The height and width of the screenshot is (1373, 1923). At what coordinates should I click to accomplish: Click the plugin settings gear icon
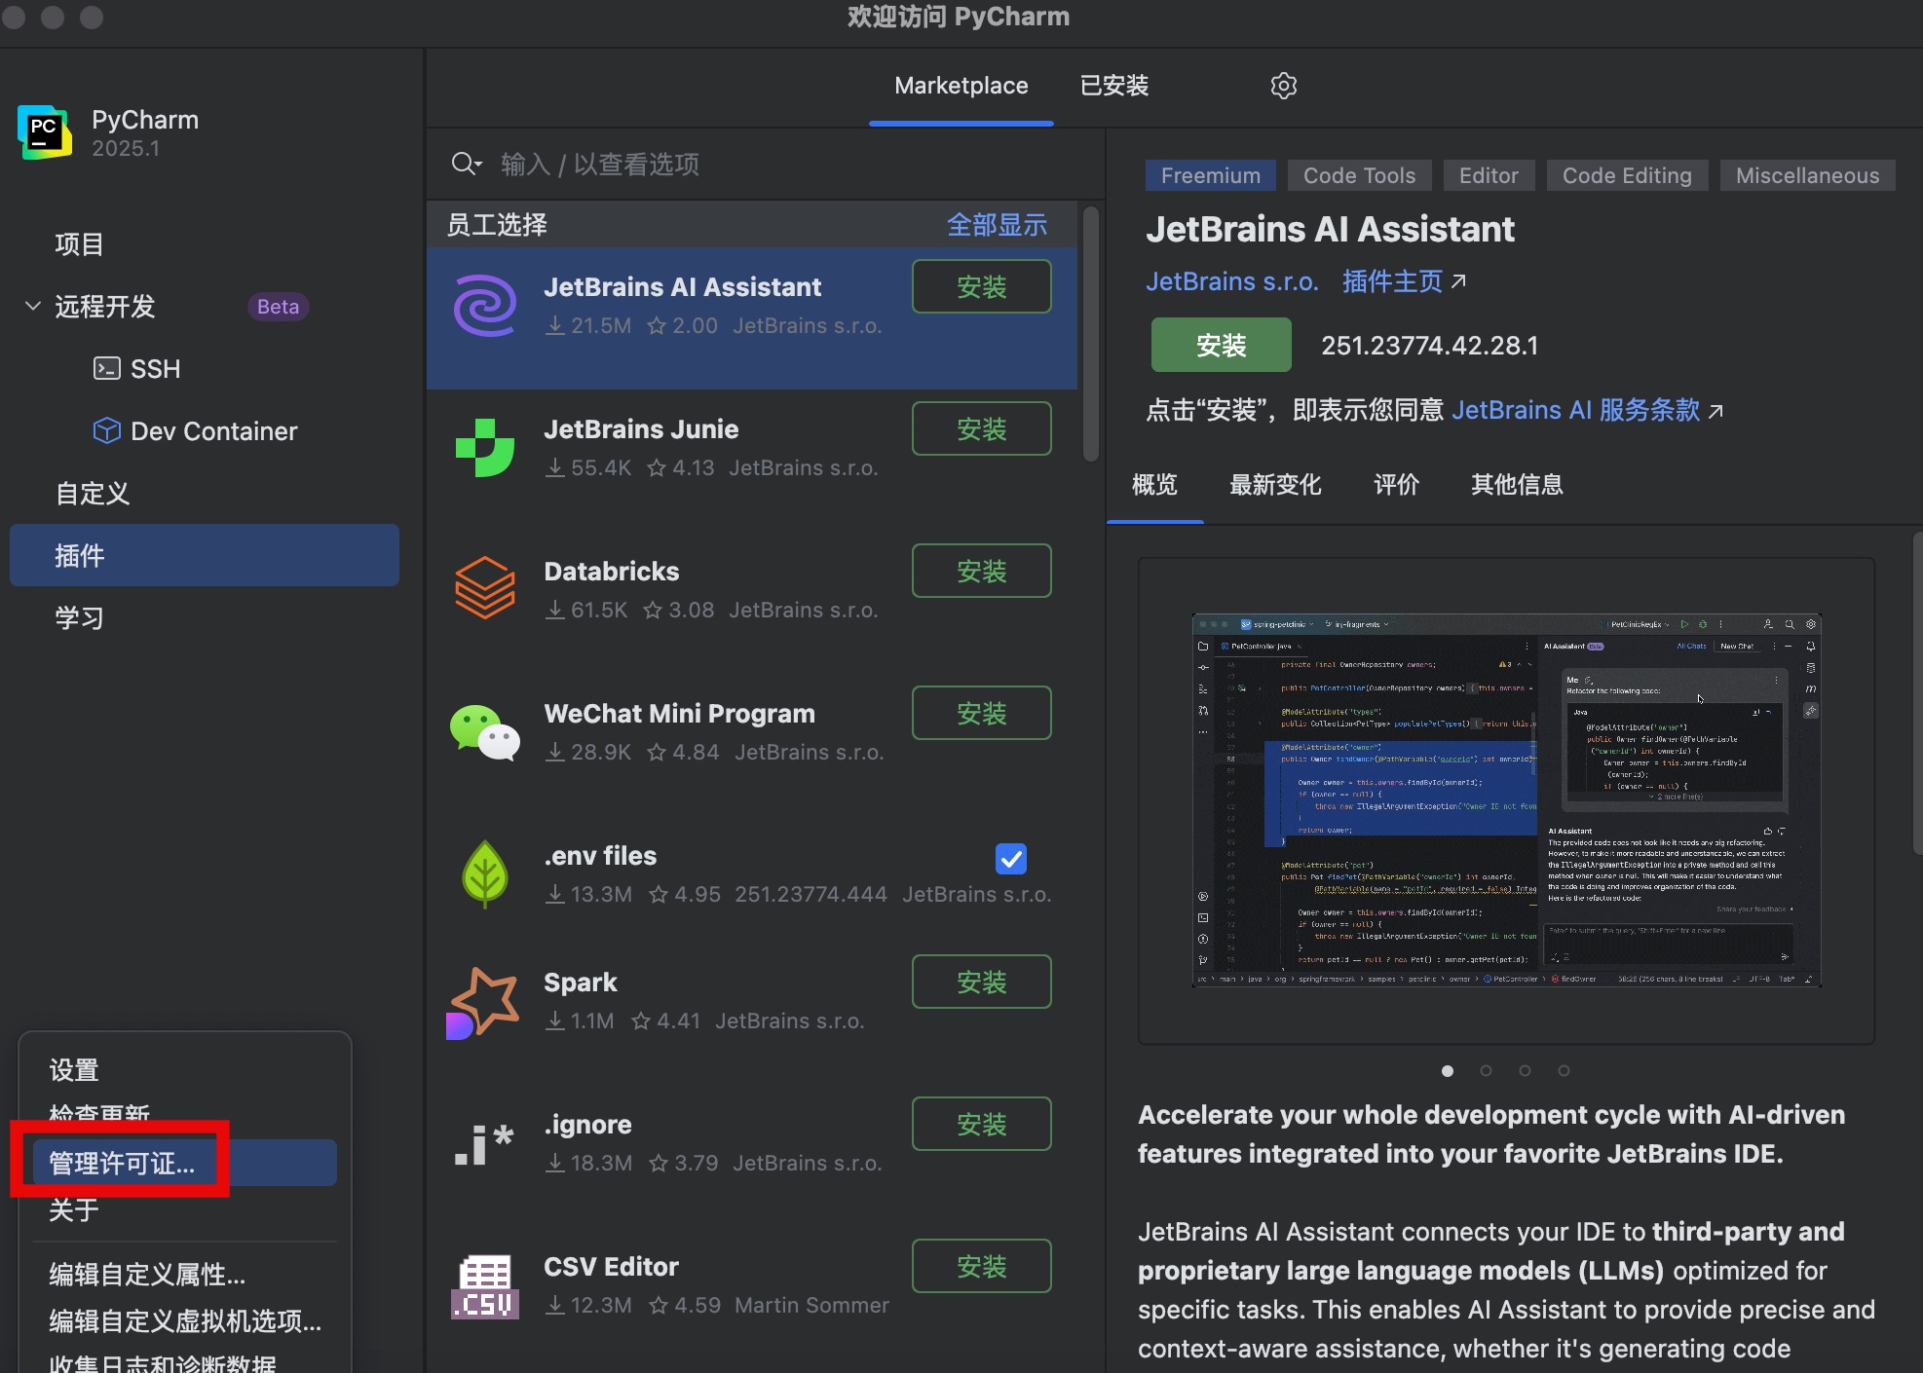tap(1283, 86)
